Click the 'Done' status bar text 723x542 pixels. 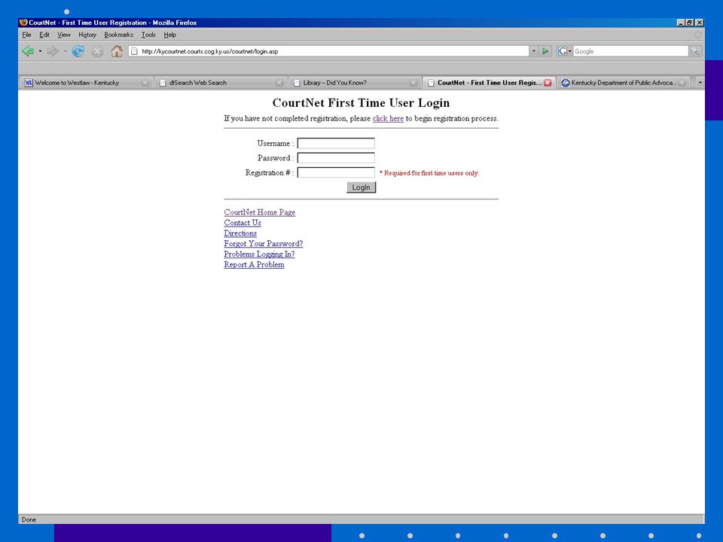coord(29,519)
